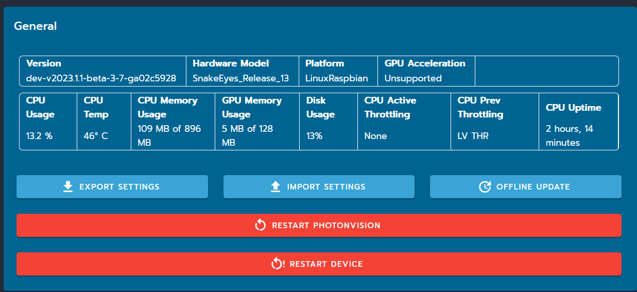Click the clock-refresh icon on Offline Update
This screenshot has width=637, height=292.
pyautogui.click(x=485, y=186)
